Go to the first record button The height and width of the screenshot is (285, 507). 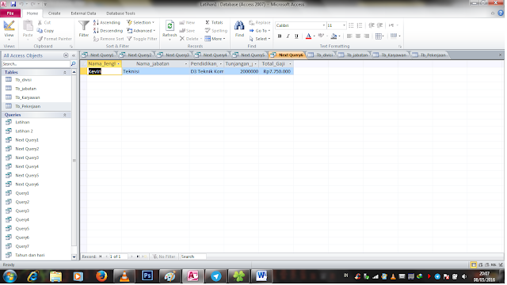[x=101, y=256]
